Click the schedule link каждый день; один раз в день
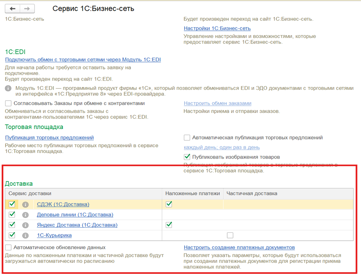The image size is (361, 274). click(x=222, y=147)
